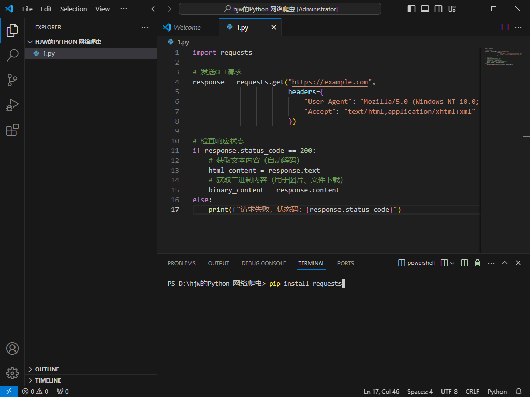This screenshot has height=397, width=530.
Task: Show errors and warnings count in status bar
Action: 35,392
